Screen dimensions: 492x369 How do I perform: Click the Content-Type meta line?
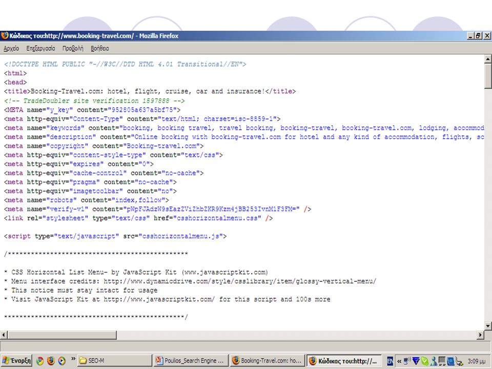(142, 119)
